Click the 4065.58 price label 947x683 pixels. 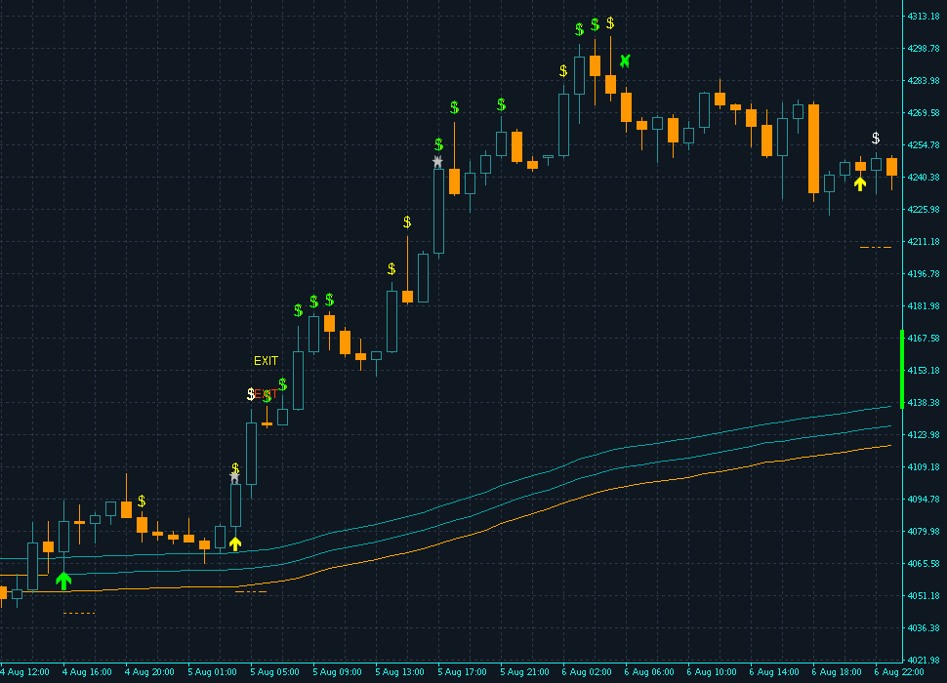(x=924, y=564)
